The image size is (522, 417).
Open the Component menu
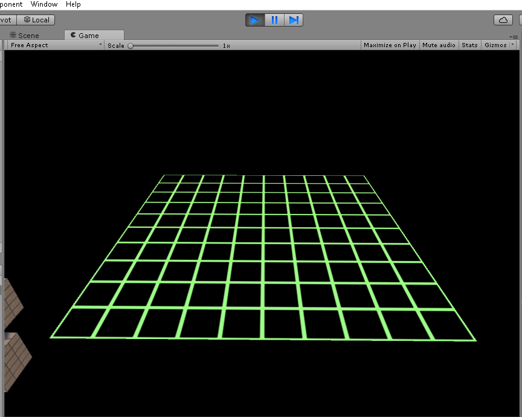click(x=11, y=4)
